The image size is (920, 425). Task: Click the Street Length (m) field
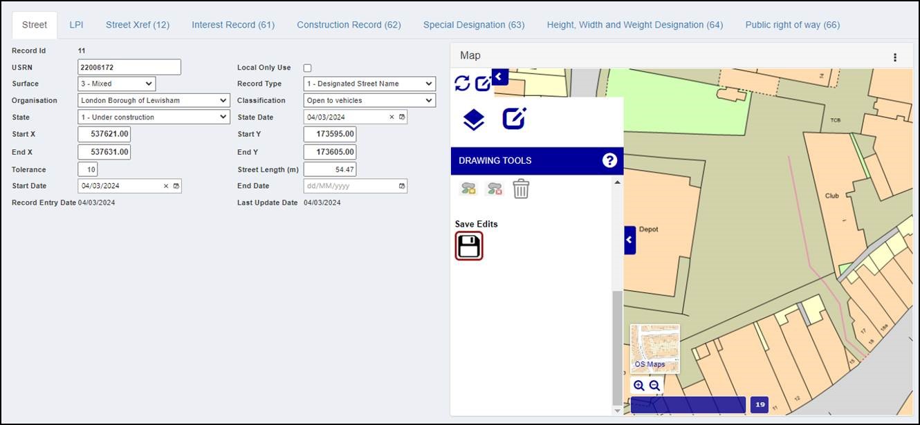tap(330, 169)
